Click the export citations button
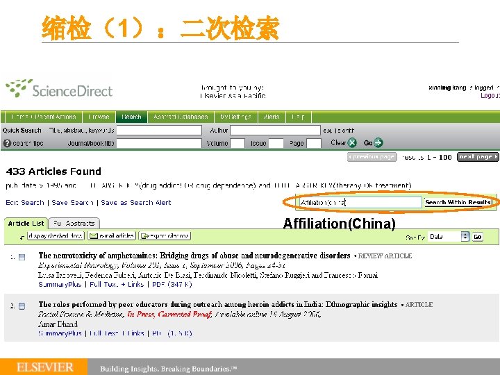 [x=165, y=235]
